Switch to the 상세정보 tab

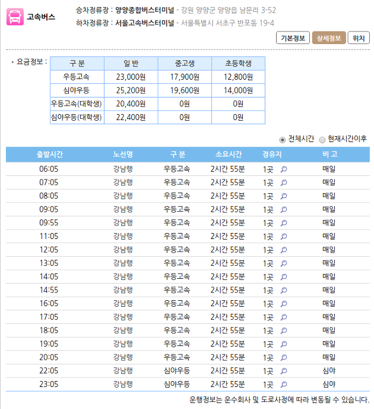329,38
